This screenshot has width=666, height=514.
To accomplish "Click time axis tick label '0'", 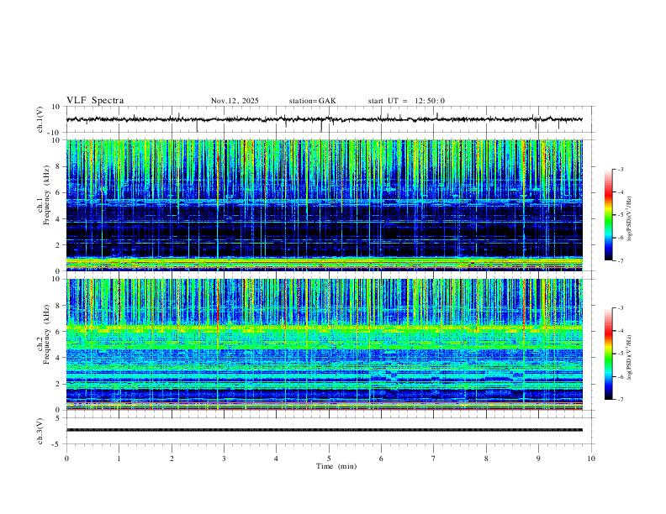I will click(x=66, y=459).
